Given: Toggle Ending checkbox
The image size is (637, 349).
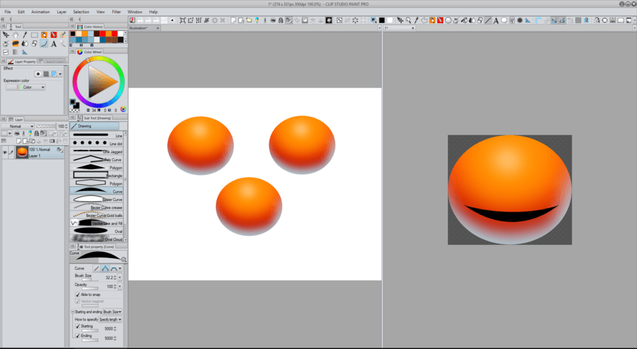Looking at the screenshot, I should coord(77,336).
